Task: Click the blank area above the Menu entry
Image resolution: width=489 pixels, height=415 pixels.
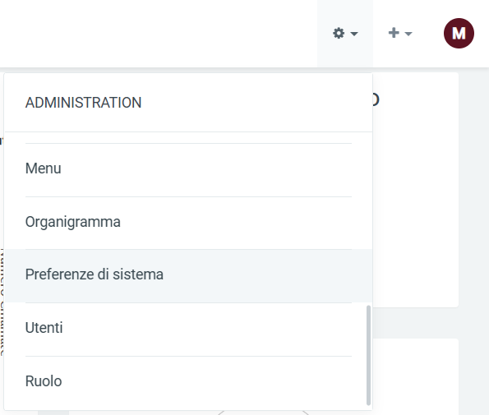Action: [188, 137]
